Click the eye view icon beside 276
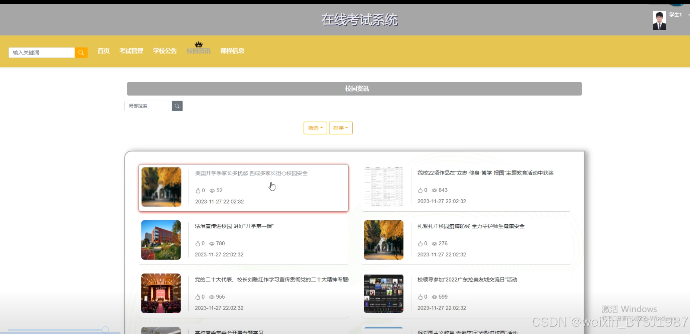690x334 pixels. [x=434, y=244]
